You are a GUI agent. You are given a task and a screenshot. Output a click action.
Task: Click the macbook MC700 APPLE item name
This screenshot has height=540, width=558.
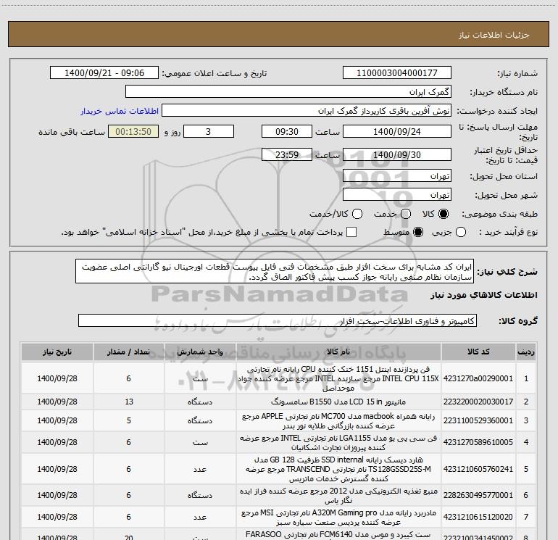pos(338,420)
